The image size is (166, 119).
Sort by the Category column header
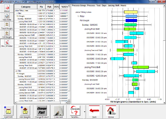(26, 7)
